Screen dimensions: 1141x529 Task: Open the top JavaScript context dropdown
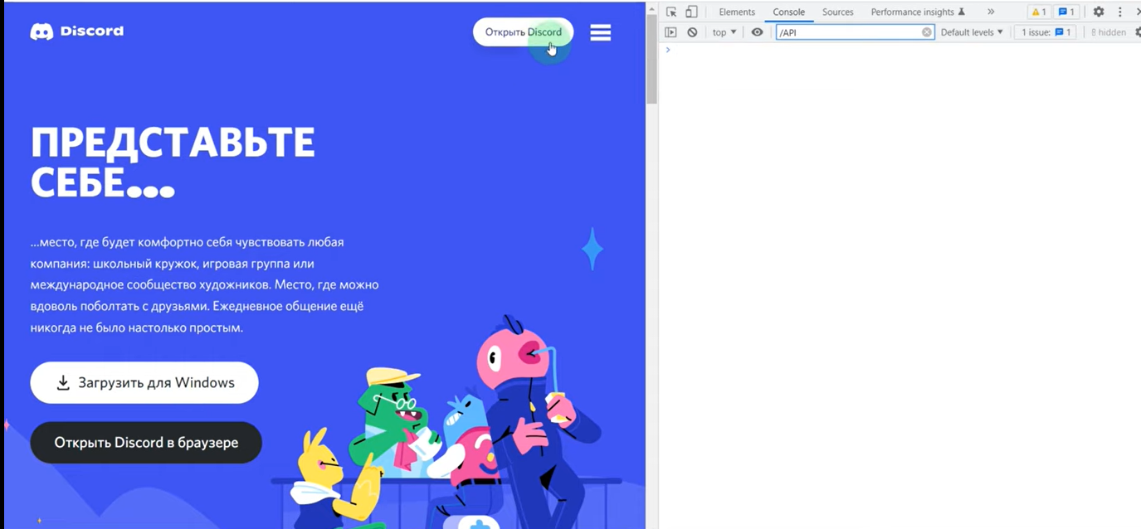(724, 32)
